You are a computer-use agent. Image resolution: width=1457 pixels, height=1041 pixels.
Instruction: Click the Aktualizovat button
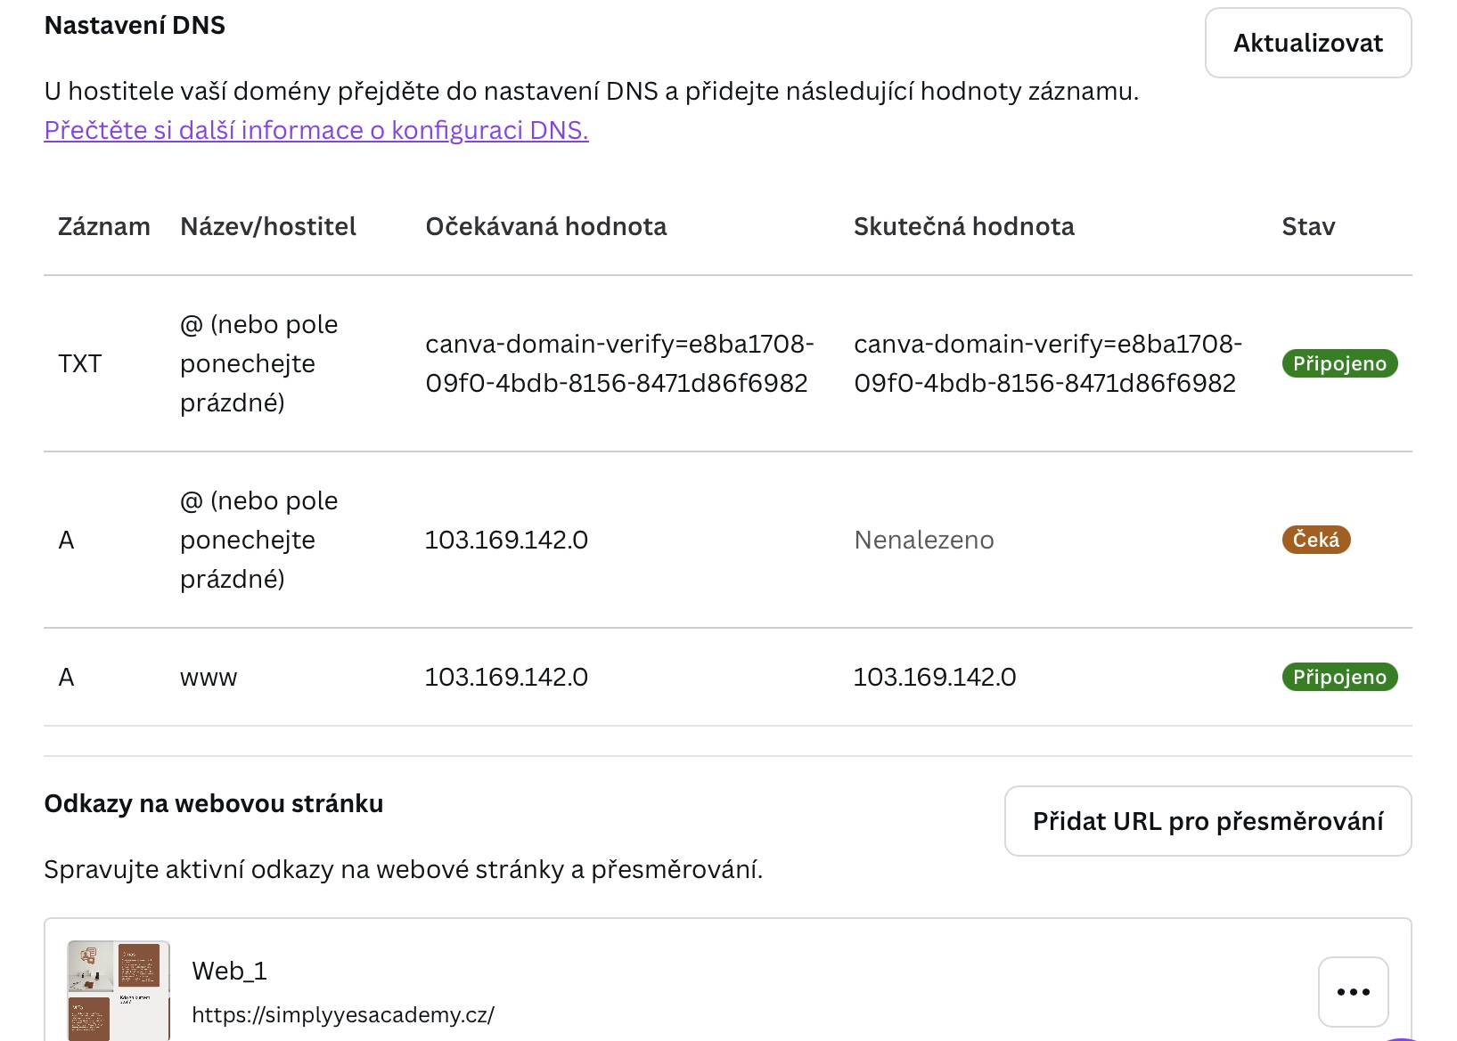point(1307,43)
